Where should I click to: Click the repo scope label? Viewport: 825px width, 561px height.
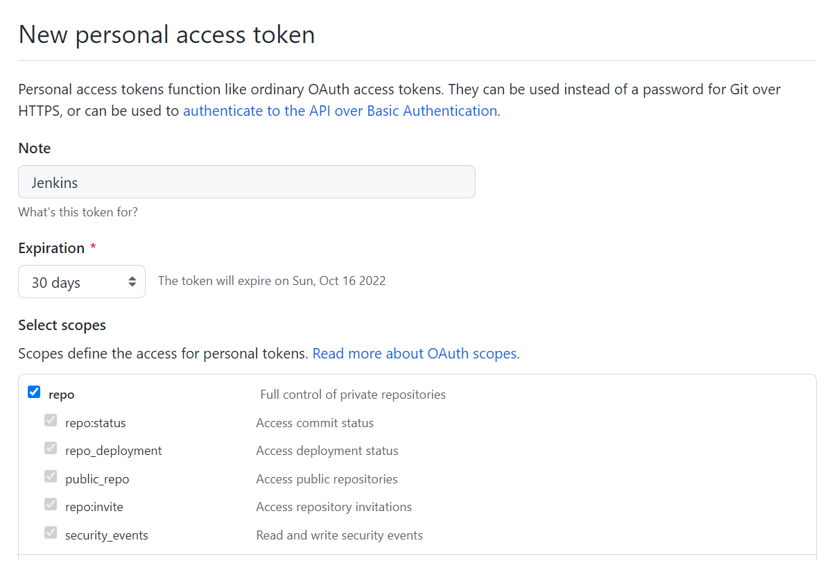click(x=62, y=395)
